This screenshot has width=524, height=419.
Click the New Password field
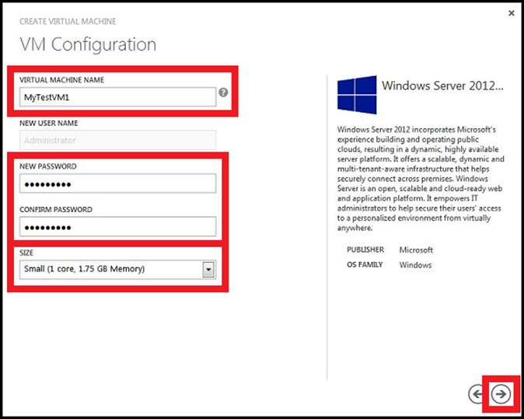tap(117, 183)
